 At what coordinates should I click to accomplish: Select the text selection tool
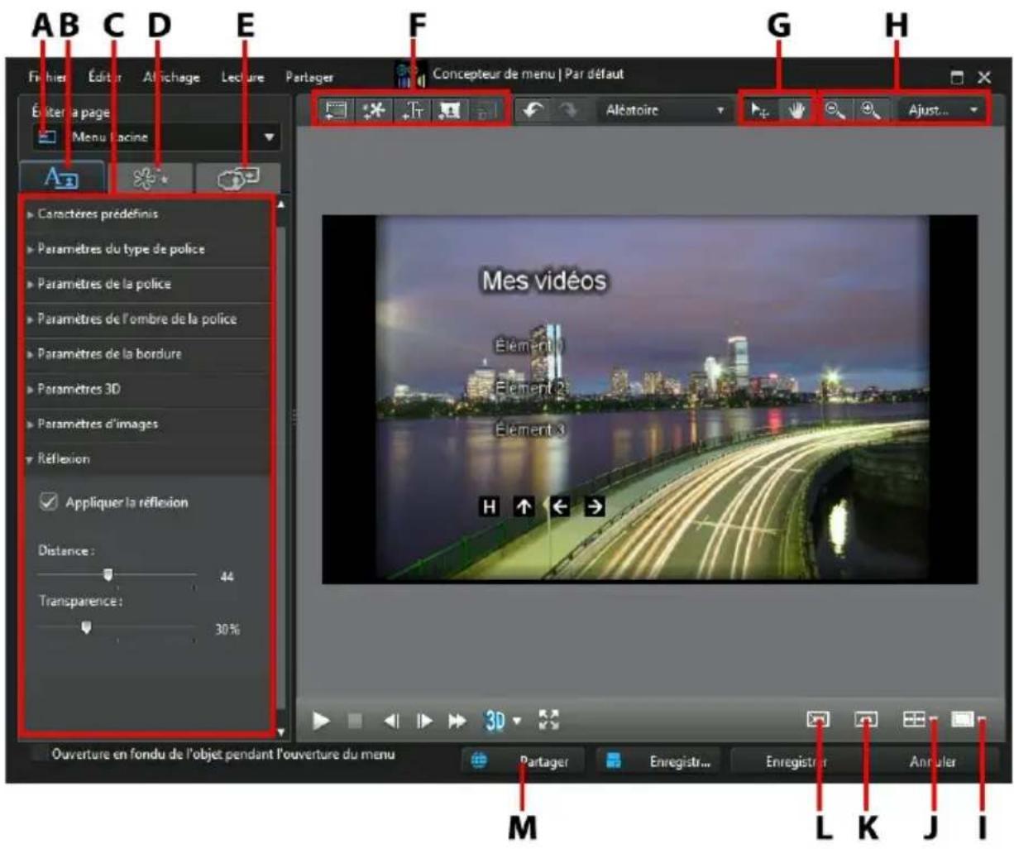[760, 110]
